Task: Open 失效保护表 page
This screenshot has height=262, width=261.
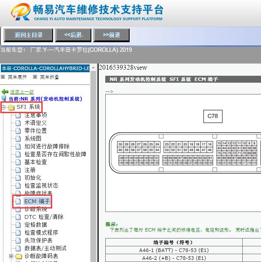Action: click(38, 240)
